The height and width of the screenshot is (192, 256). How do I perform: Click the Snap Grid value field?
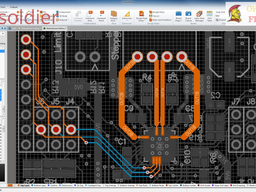(220, 16)
